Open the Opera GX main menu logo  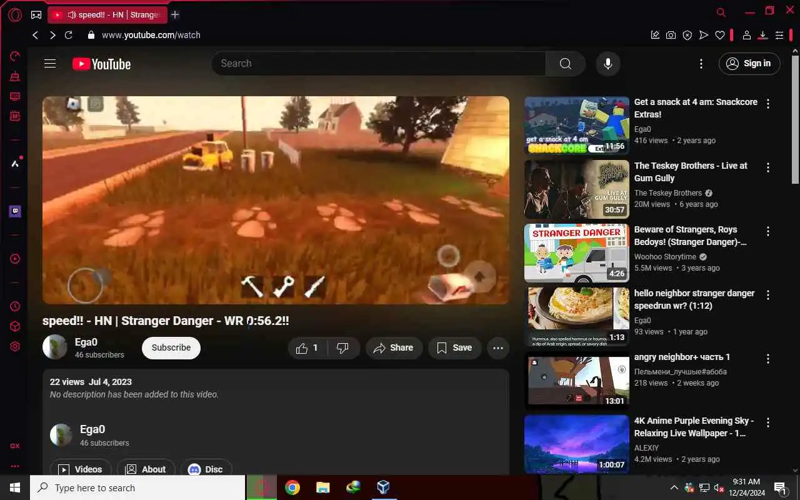14,14
